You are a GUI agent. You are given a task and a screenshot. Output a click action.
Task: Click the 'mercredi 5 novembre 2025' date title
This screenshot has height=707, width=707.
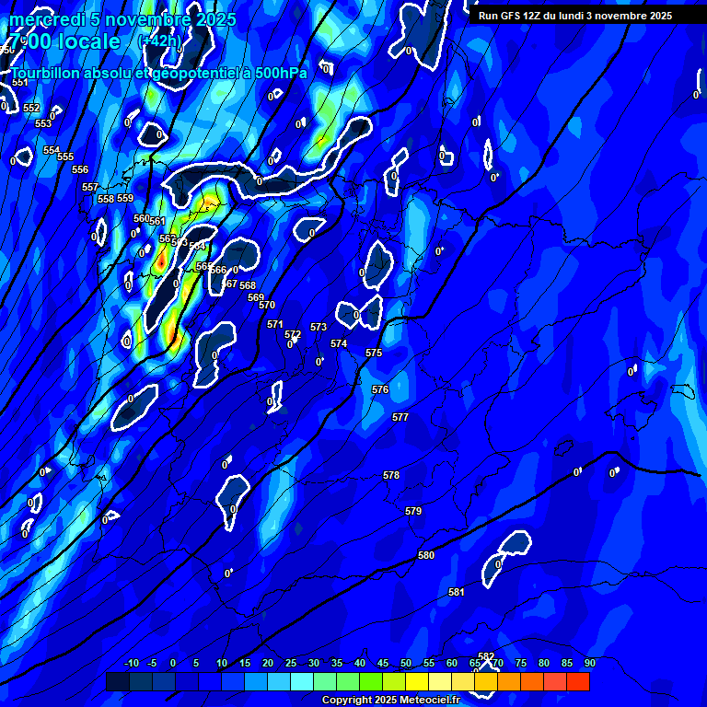tap(122, 19)
